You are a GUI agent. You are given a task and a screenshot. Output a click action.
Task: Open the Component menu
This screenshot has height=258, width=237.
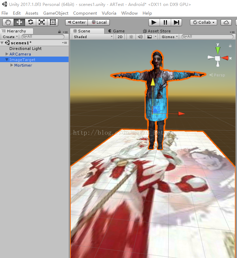pyautogui.click(x=85, y=13)
